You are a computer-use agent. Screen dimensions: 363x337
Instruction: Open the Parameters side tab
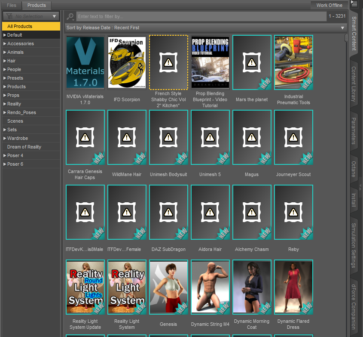tap(354, 131)
